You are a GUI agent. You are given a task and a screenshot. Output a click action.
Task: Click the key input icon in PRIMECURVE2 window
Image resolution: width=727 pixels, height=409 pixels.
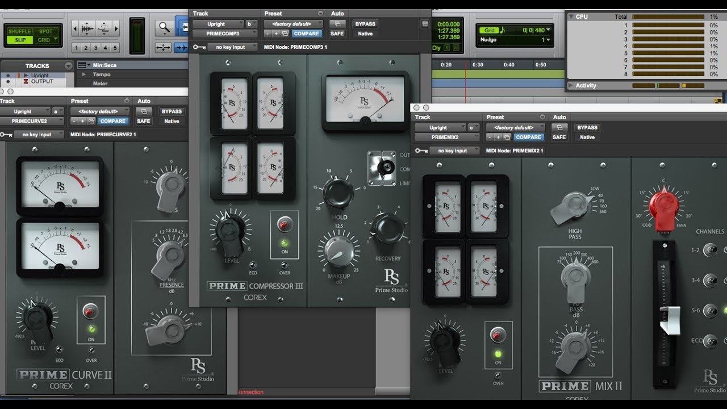click(x=6, y=135)
